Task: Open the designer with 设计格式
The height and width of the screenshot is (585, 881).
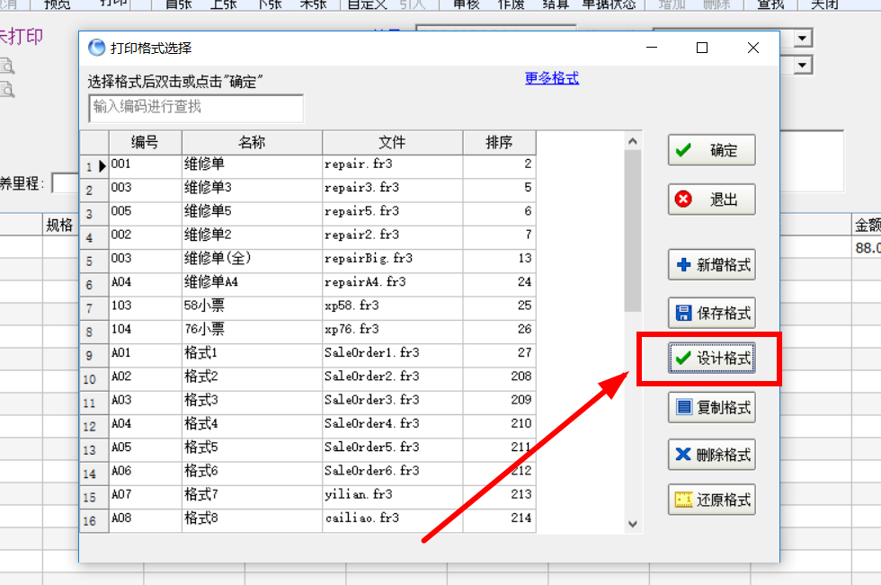Action: (711, 359)
